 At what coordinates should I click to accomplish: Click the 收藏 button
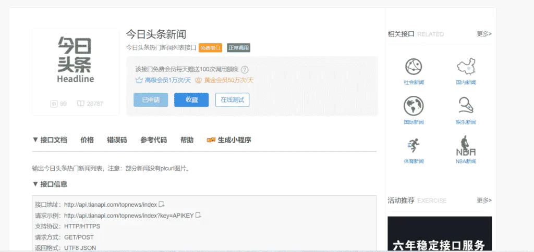191,100
